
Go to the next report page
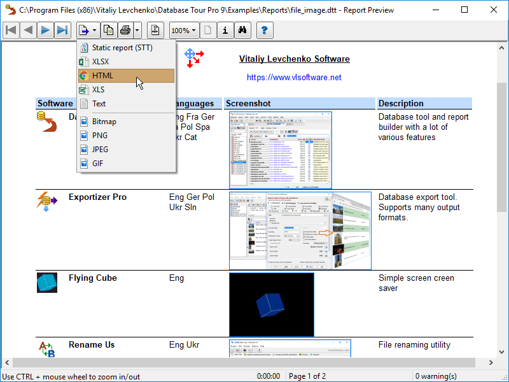tap(45, 30)
